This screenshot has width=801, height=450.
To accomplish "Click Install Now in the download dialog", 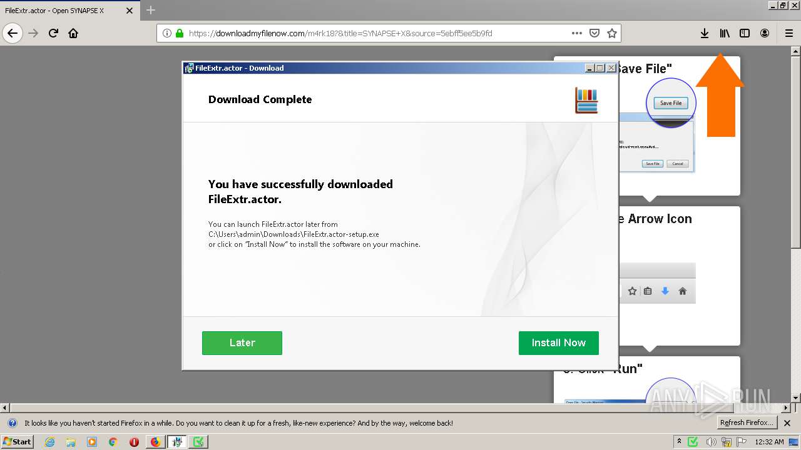I will (x=559, y=343).
